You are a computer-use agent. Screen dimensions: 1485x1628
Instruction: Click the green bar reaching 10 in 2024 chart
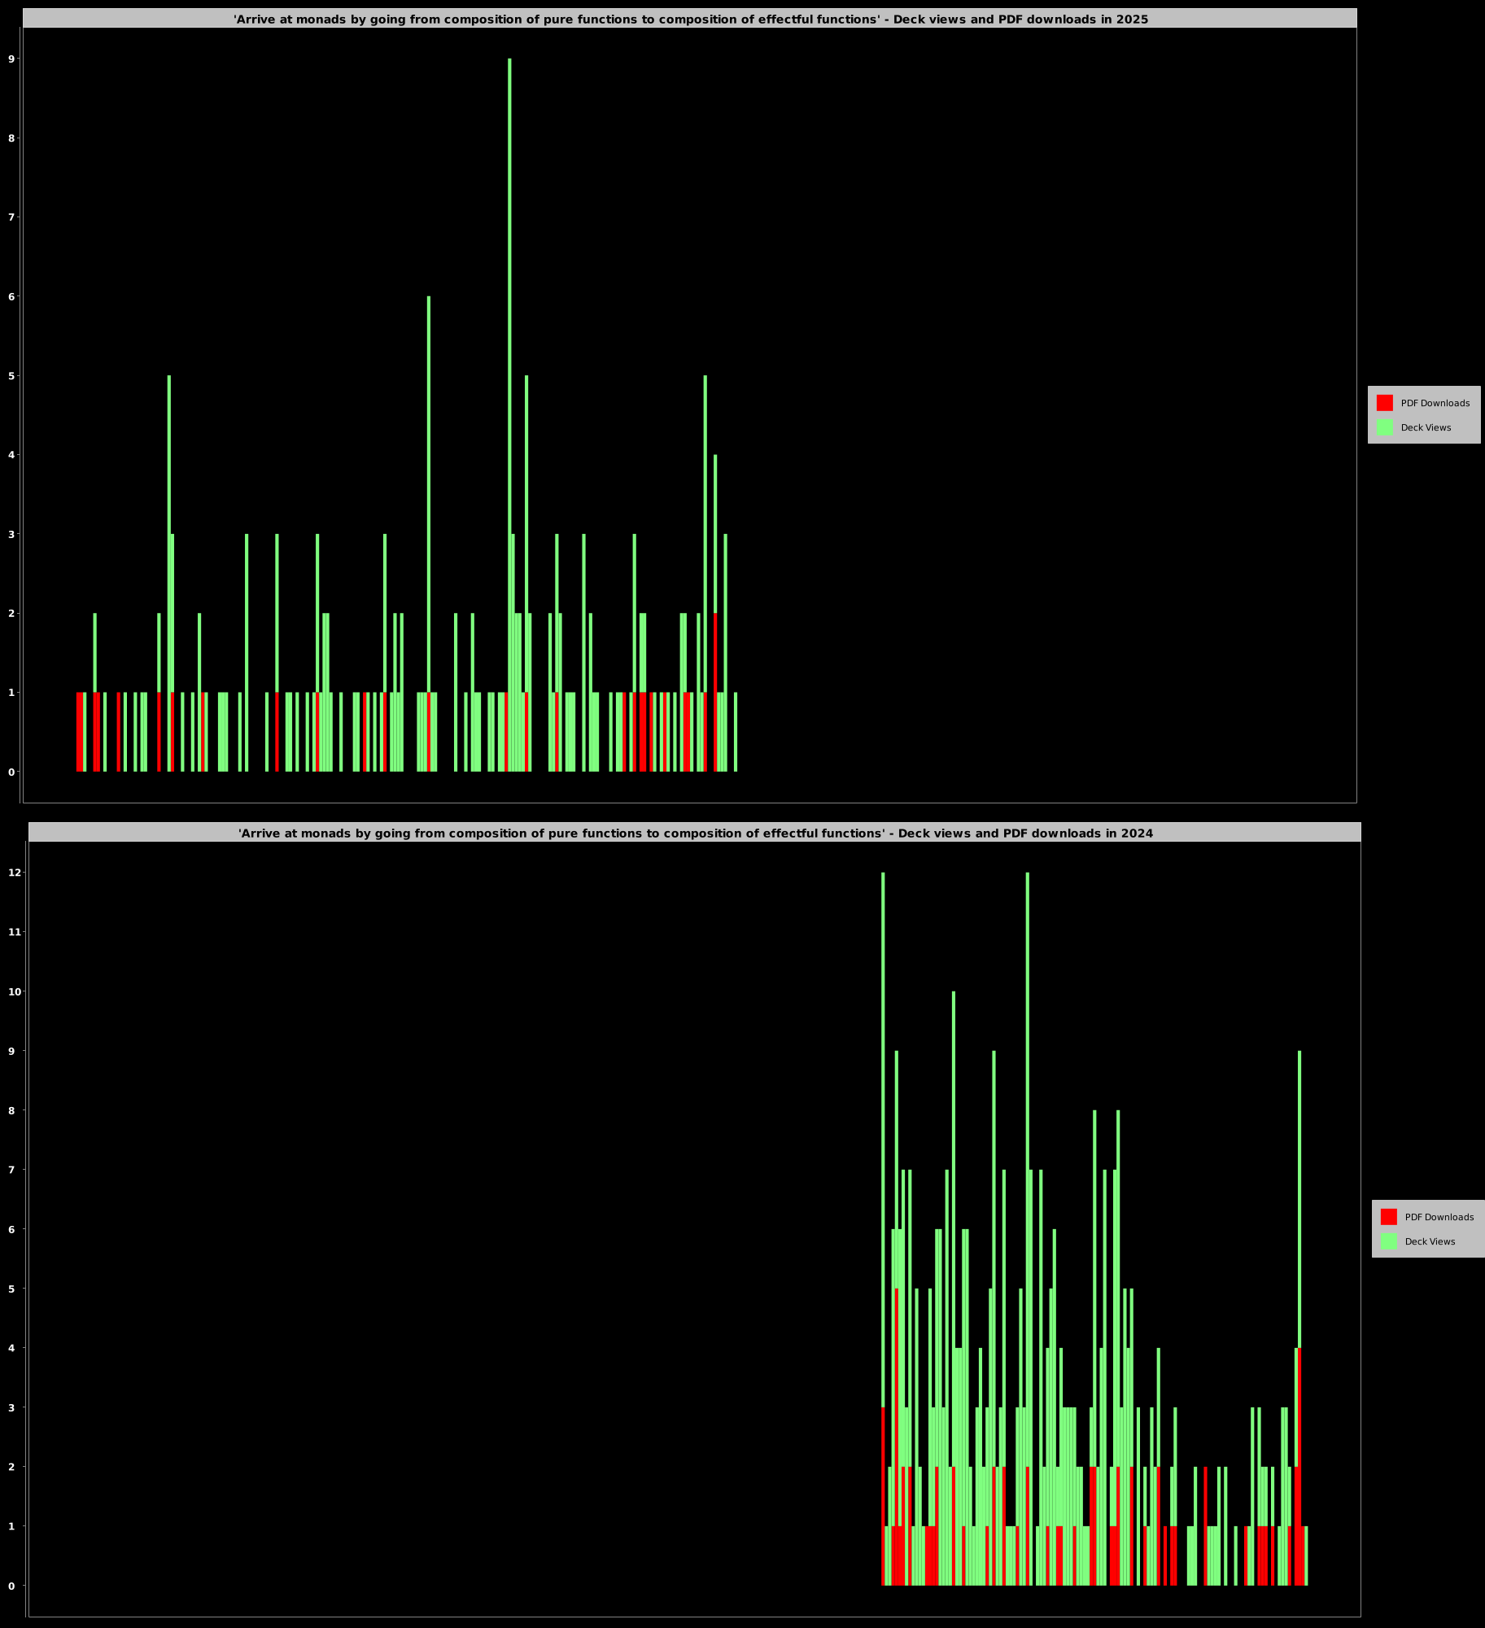(954, 1221)
